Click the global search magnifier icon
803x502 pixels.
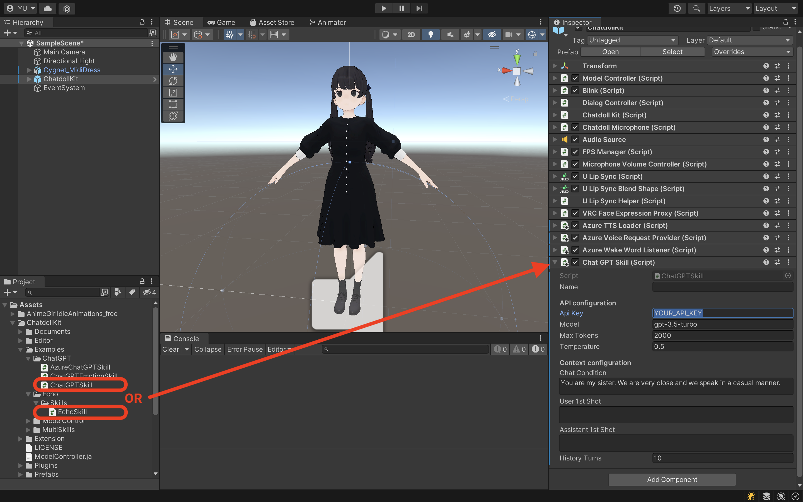coord(696,8)
